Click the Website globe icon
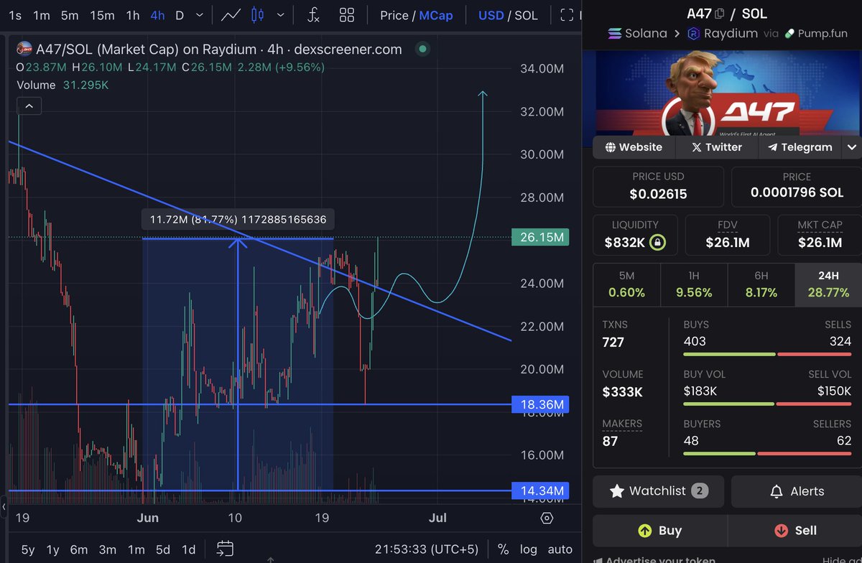 click(611, 147)
